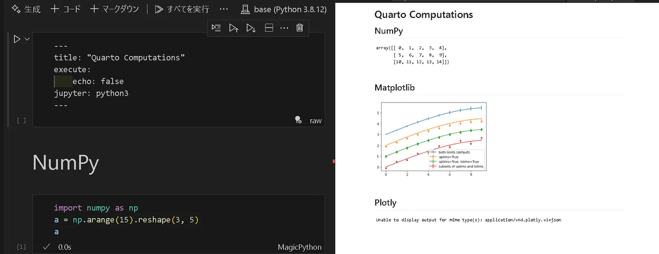Delete the cell with the trash icon
Screen dimensions: 659x254
299,28
